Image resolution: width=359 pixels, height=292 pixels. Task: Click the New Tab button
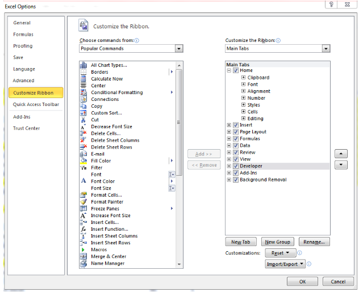click(241, 242)
